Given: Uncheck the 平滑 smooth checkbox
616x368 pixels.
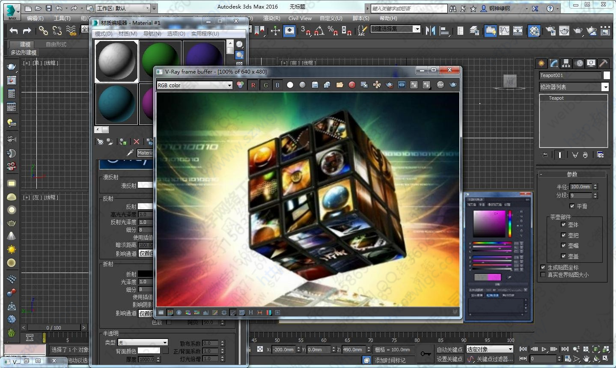Looking at the screenshot, I should tap(572, 206).
